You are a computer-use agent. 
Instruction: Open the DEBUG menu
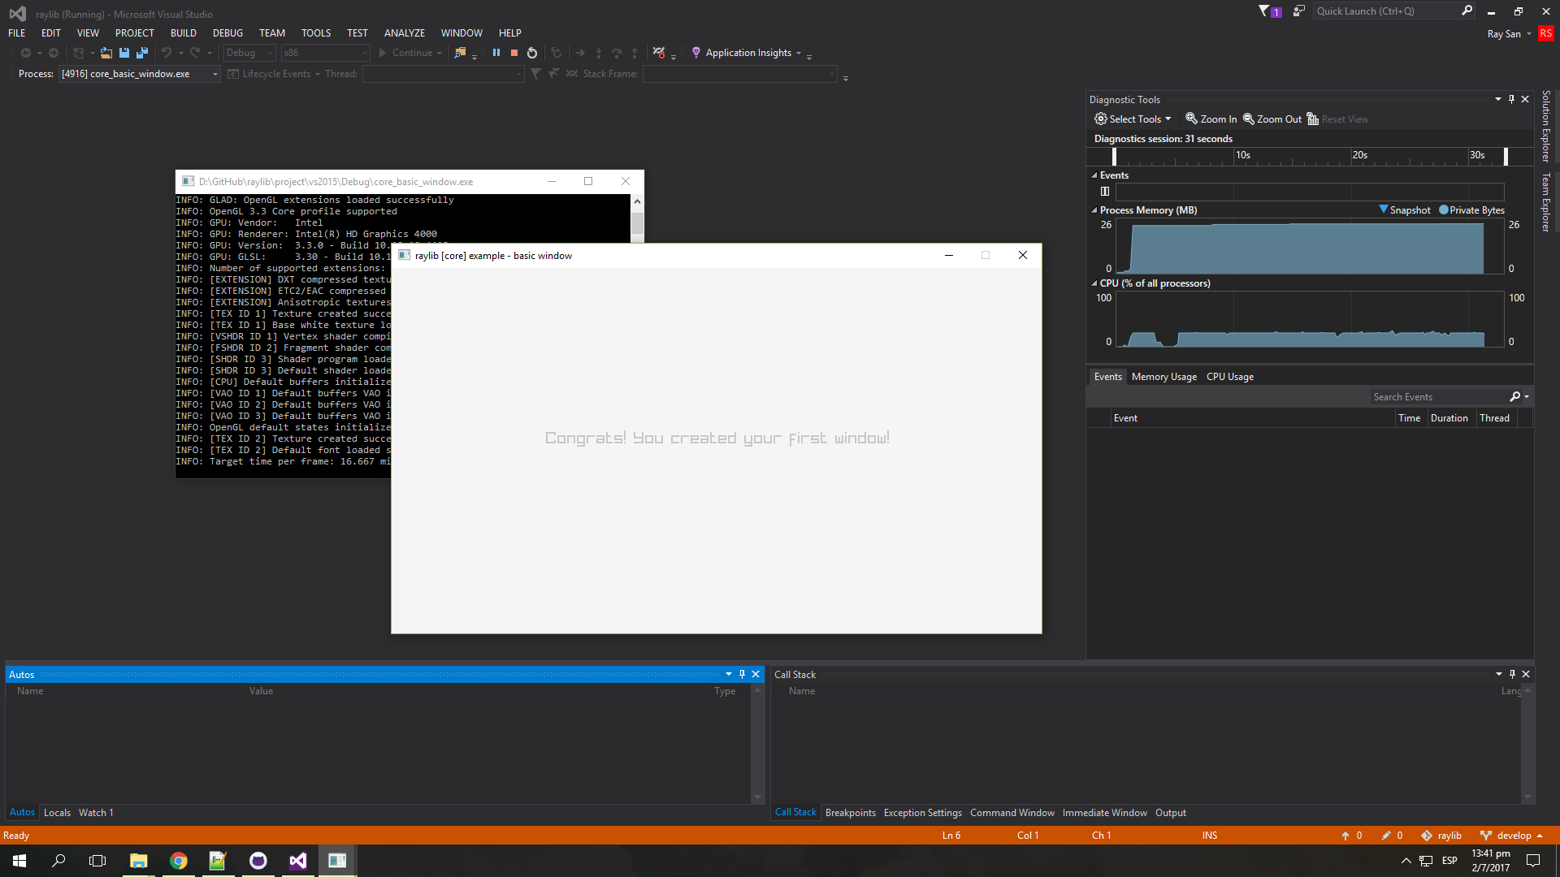227,32
